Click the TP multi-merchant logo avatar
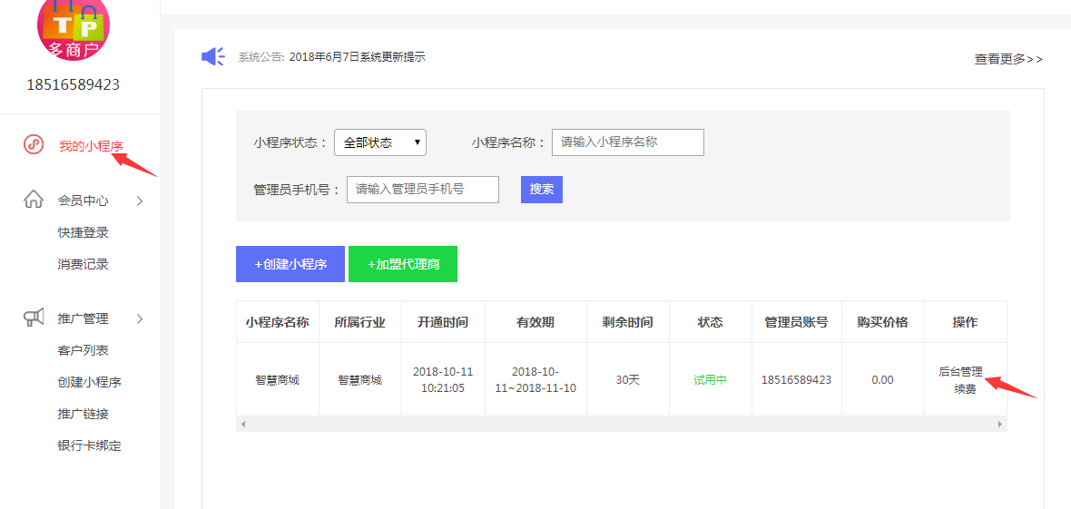This screenshot has width=1071, height=509. coord(74,27)
